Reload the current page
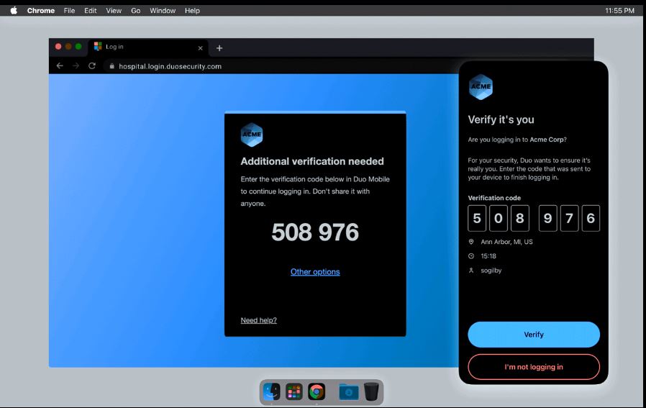Screen dimensions: 646x408 pos(92,66)
